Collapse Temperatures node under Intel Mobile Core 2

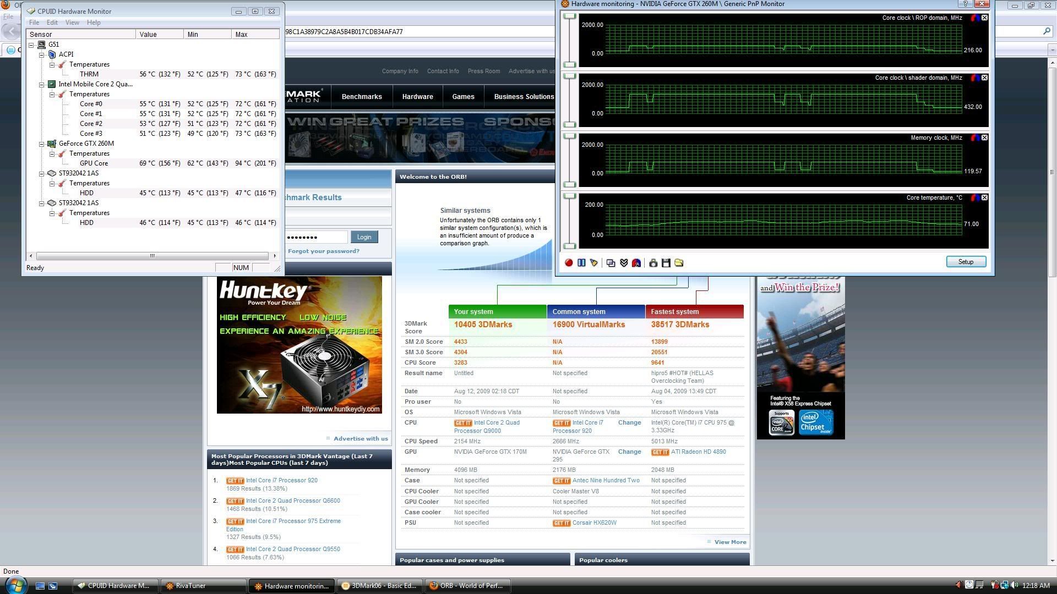pyautogui.click(x=52, y=94)
